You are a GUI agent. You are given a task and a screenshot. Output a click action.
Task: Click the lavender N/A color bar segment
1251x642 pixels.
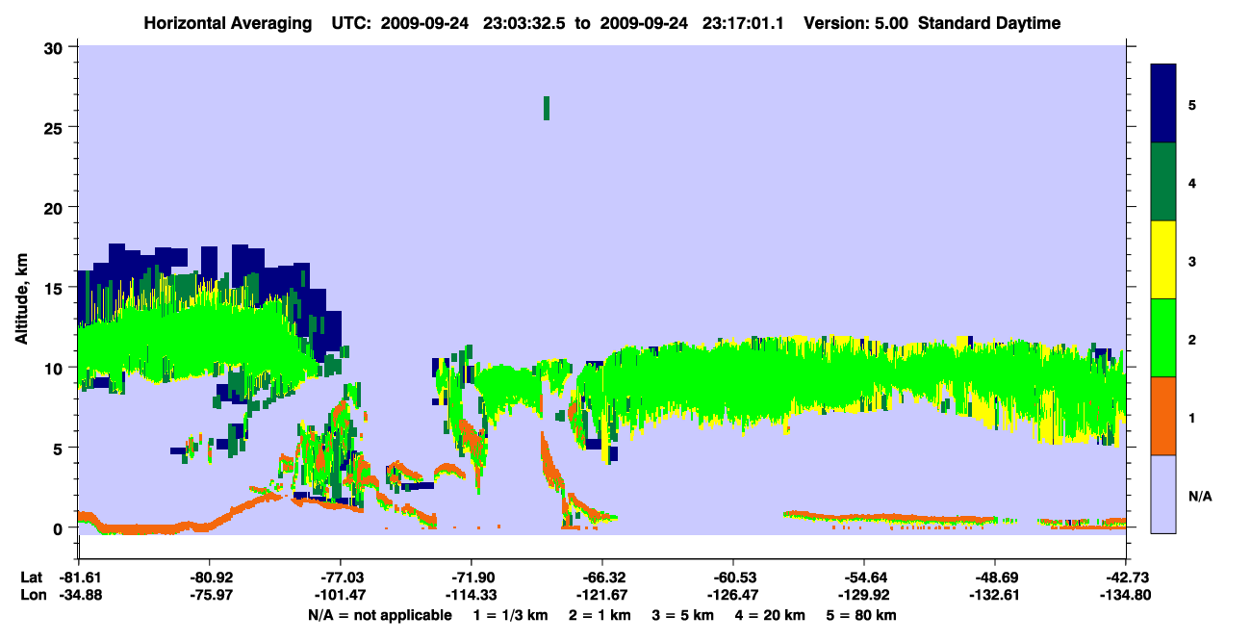tap(1163, 494)
